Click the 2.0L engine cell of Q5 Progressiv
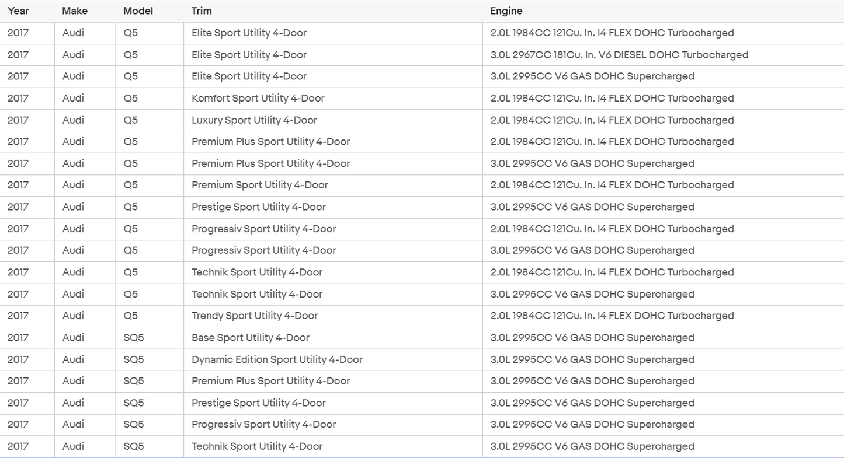 [664, 229]
